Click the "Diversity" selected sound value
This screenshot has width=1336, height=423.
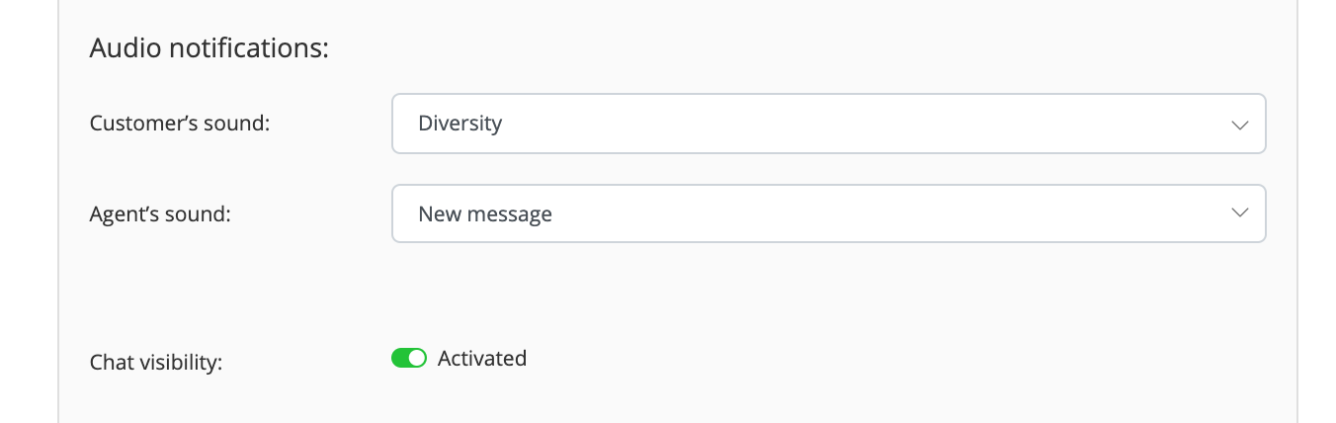(459, 124)
